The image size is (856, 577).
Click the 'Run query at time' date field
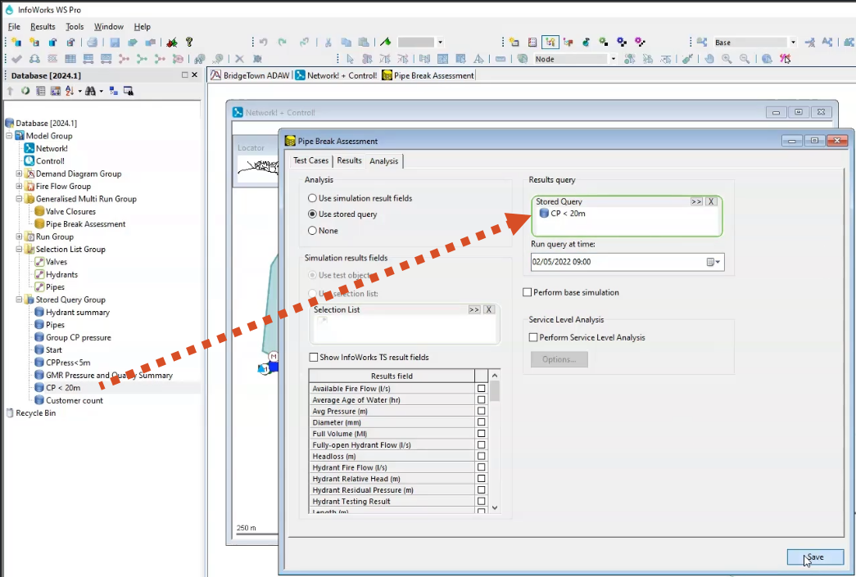coord(627,262)
